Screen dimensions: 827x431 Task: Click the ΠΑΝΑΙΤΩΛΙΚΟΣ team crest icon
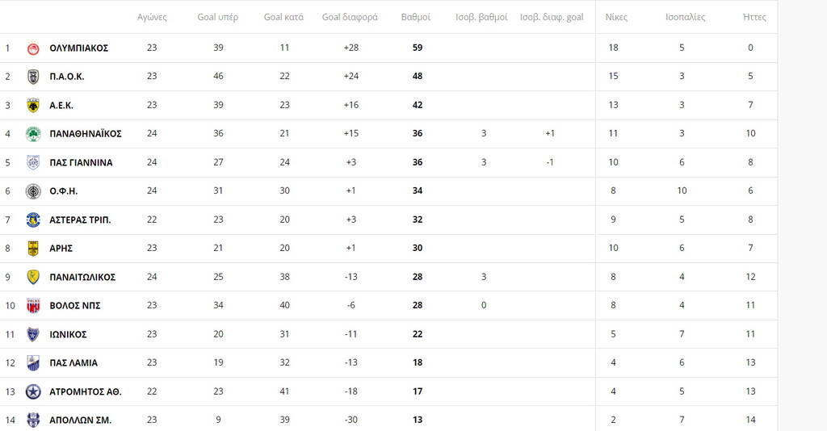click(x=33, y=277)
